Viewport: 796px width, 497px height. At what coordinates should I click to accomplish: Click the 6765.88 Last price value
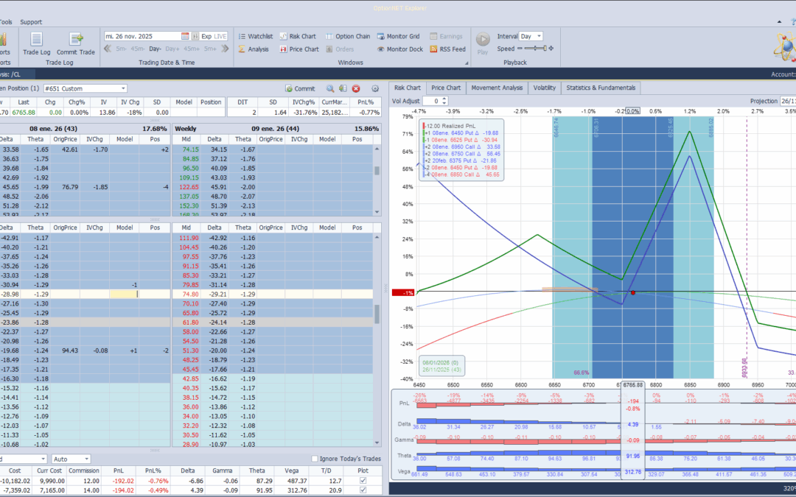tap(24, 113)
